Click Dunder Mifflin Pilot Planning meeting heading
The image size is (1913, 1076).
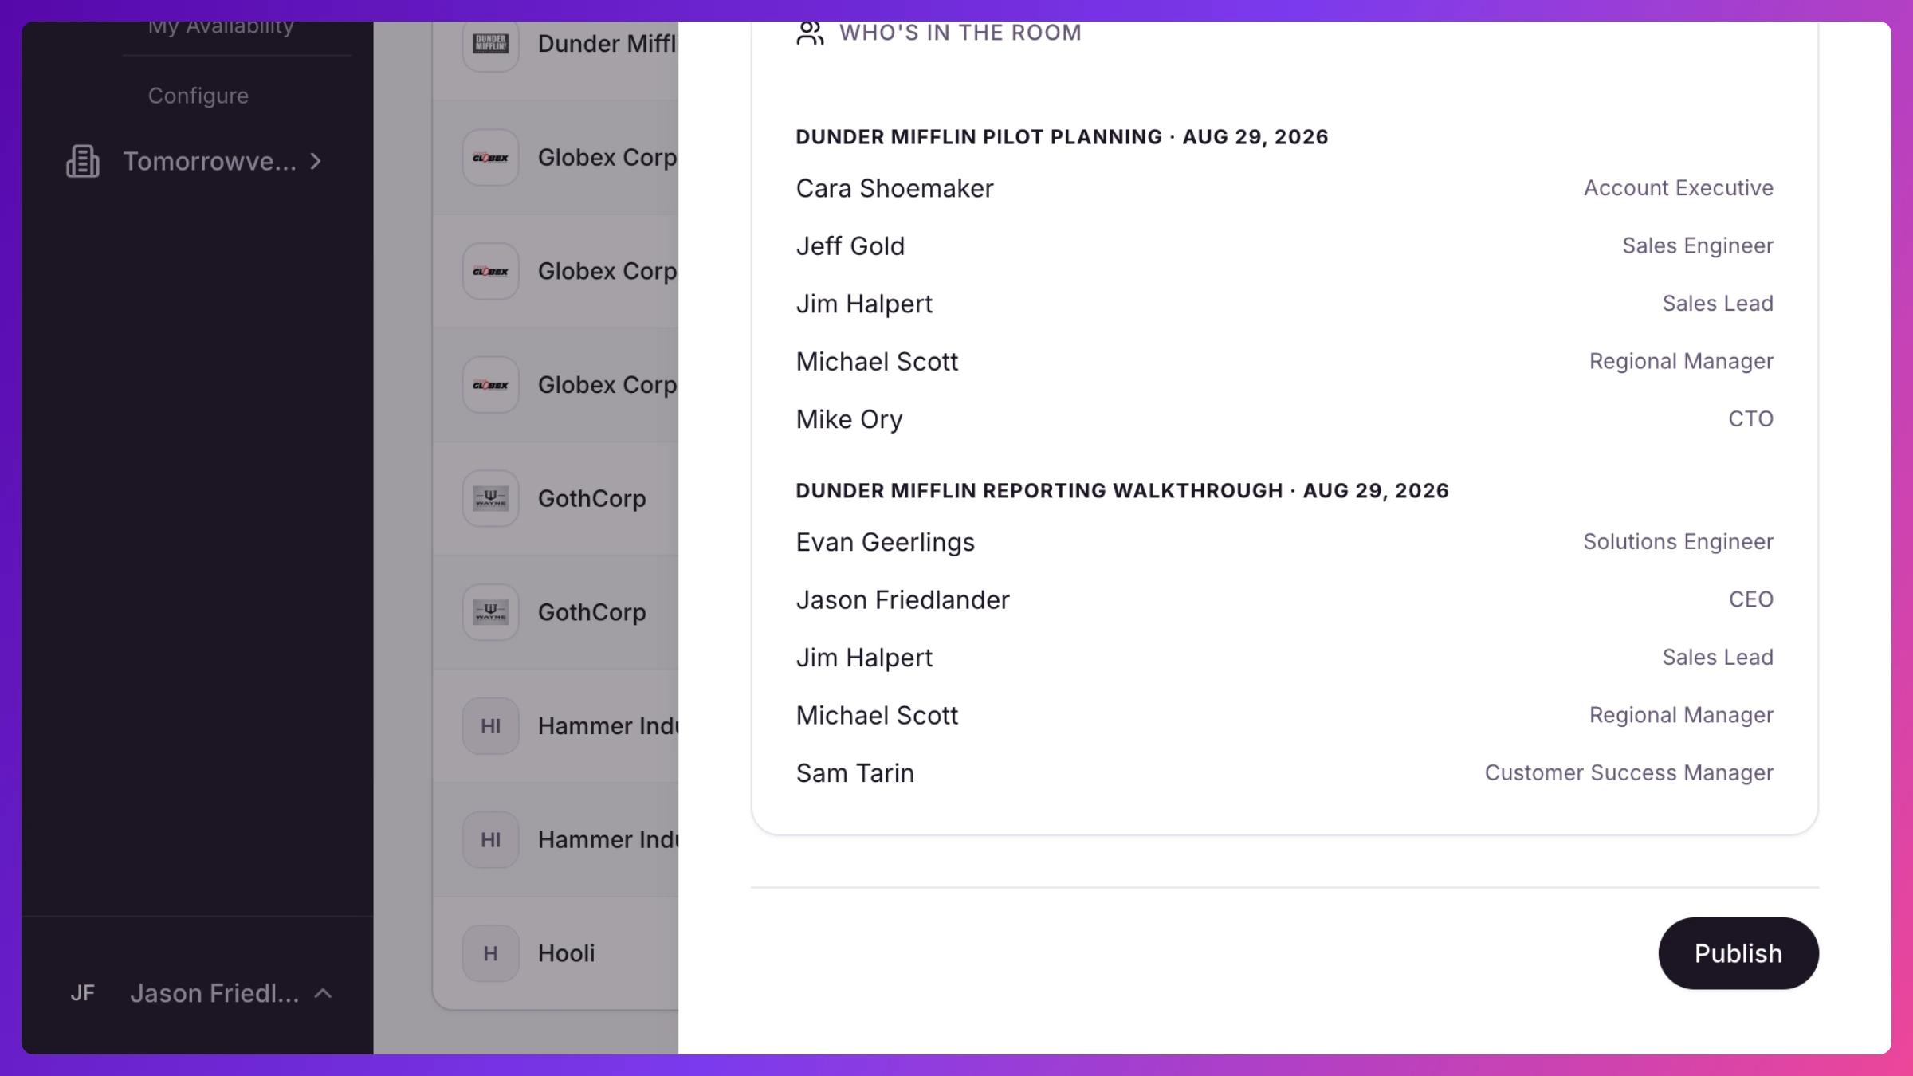click(1062, 137)
